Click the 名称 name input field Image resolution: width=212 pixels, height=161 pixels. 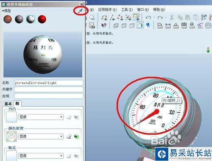[49, 83]
